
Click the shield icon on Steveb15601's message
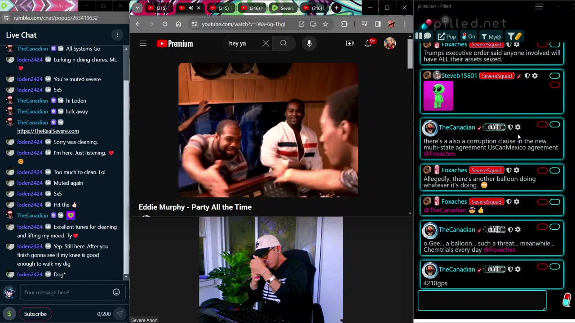click(527, 76)
